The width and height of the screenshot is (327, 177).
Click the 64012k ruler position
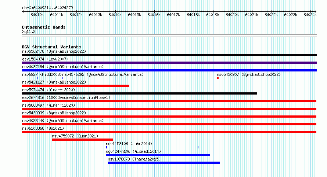pos(76,15)
